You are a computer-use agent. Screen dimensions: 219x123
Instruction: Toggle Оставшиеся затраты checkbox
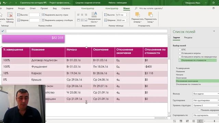pos(180,53)
